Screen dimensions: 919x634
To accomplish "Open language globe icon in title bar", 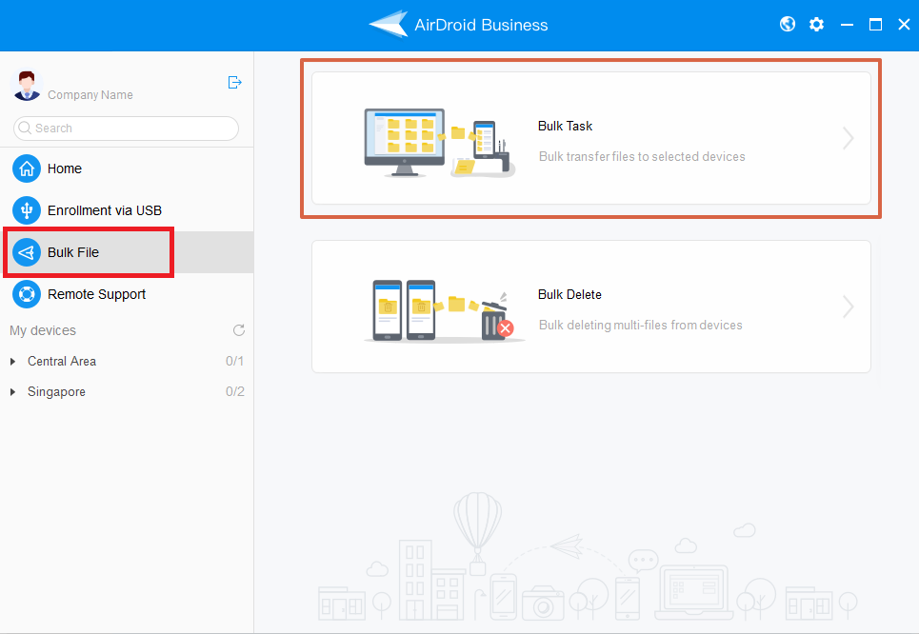I will (788, 25).
